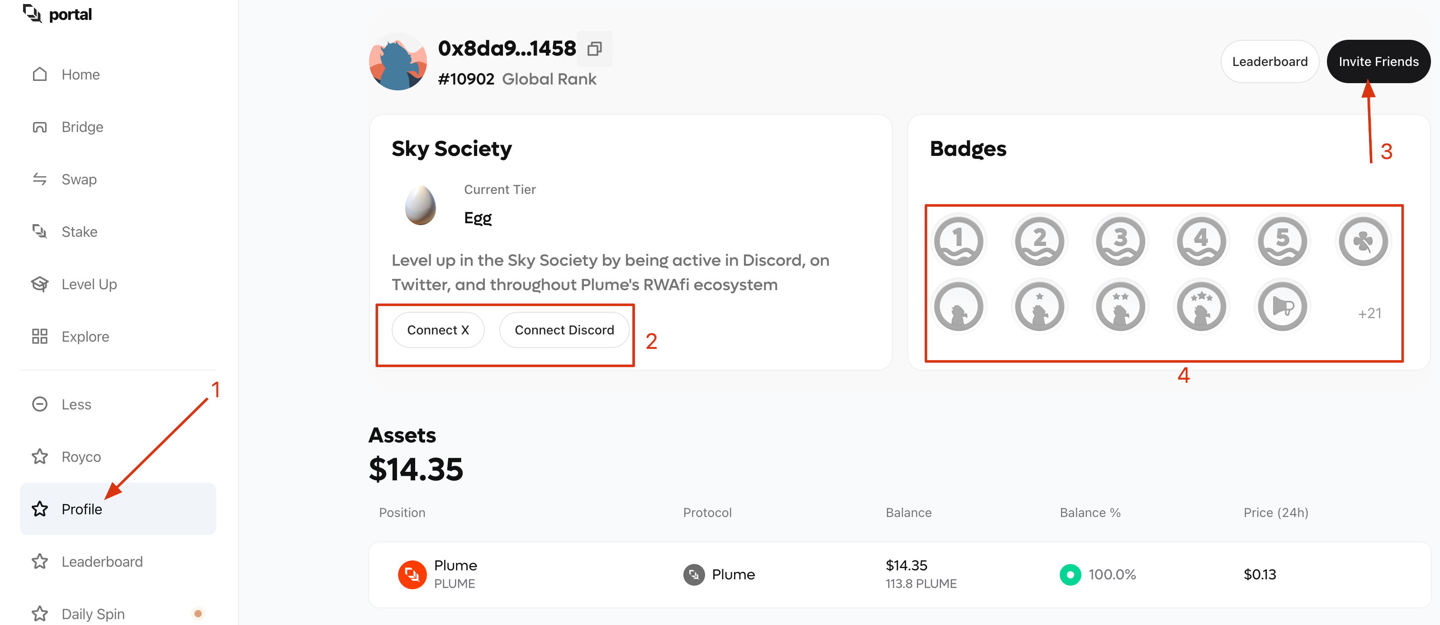Screen dimensions: 1440x625
Task: Click the megaphone badge icon
Action: tap(1282, 306)
